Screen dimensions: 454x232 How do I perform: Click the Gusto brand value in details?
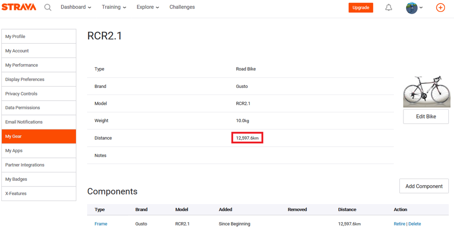242,86
